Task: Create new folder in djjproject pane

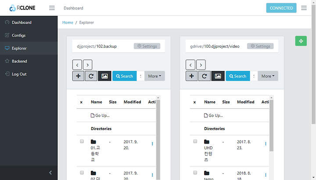Action: 78,76
